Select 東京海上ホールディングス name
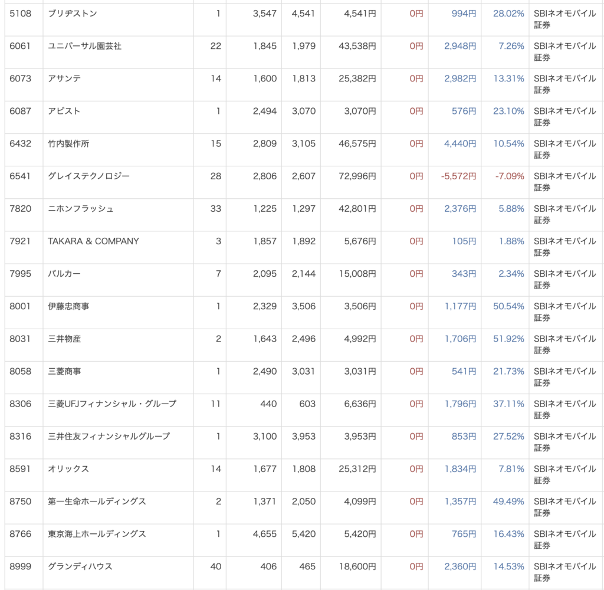This screenshot has height=590, width=604. 97,534
